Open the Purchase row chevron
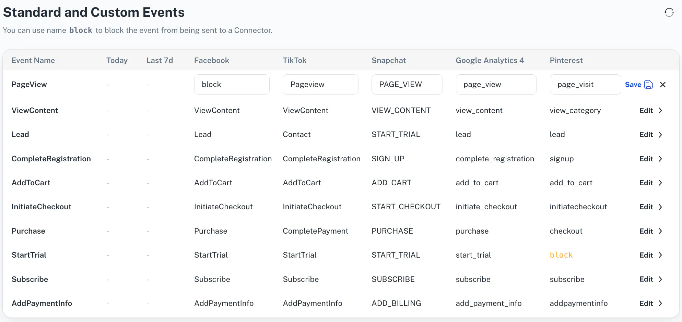 pyautogui.click(x=660, y=231)
